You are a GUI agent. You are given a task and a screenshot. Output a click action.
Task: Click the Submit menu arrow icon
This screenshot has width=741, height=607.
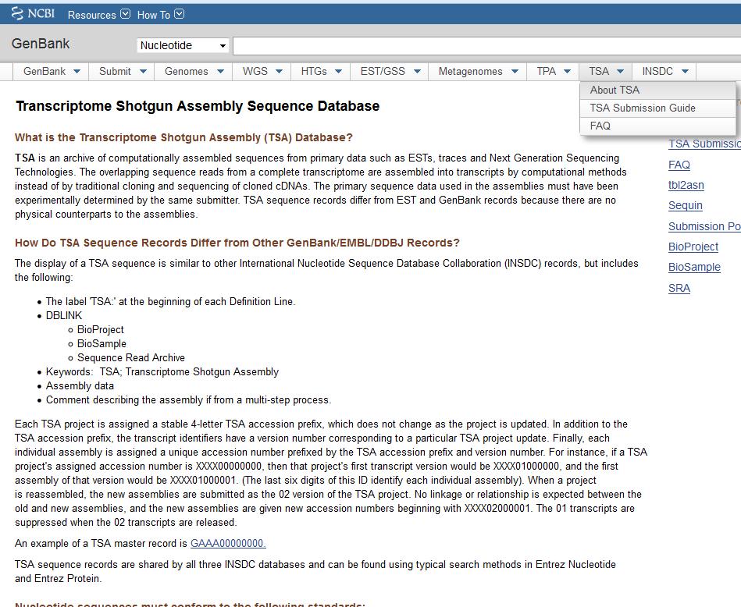[x=143, y=72]
